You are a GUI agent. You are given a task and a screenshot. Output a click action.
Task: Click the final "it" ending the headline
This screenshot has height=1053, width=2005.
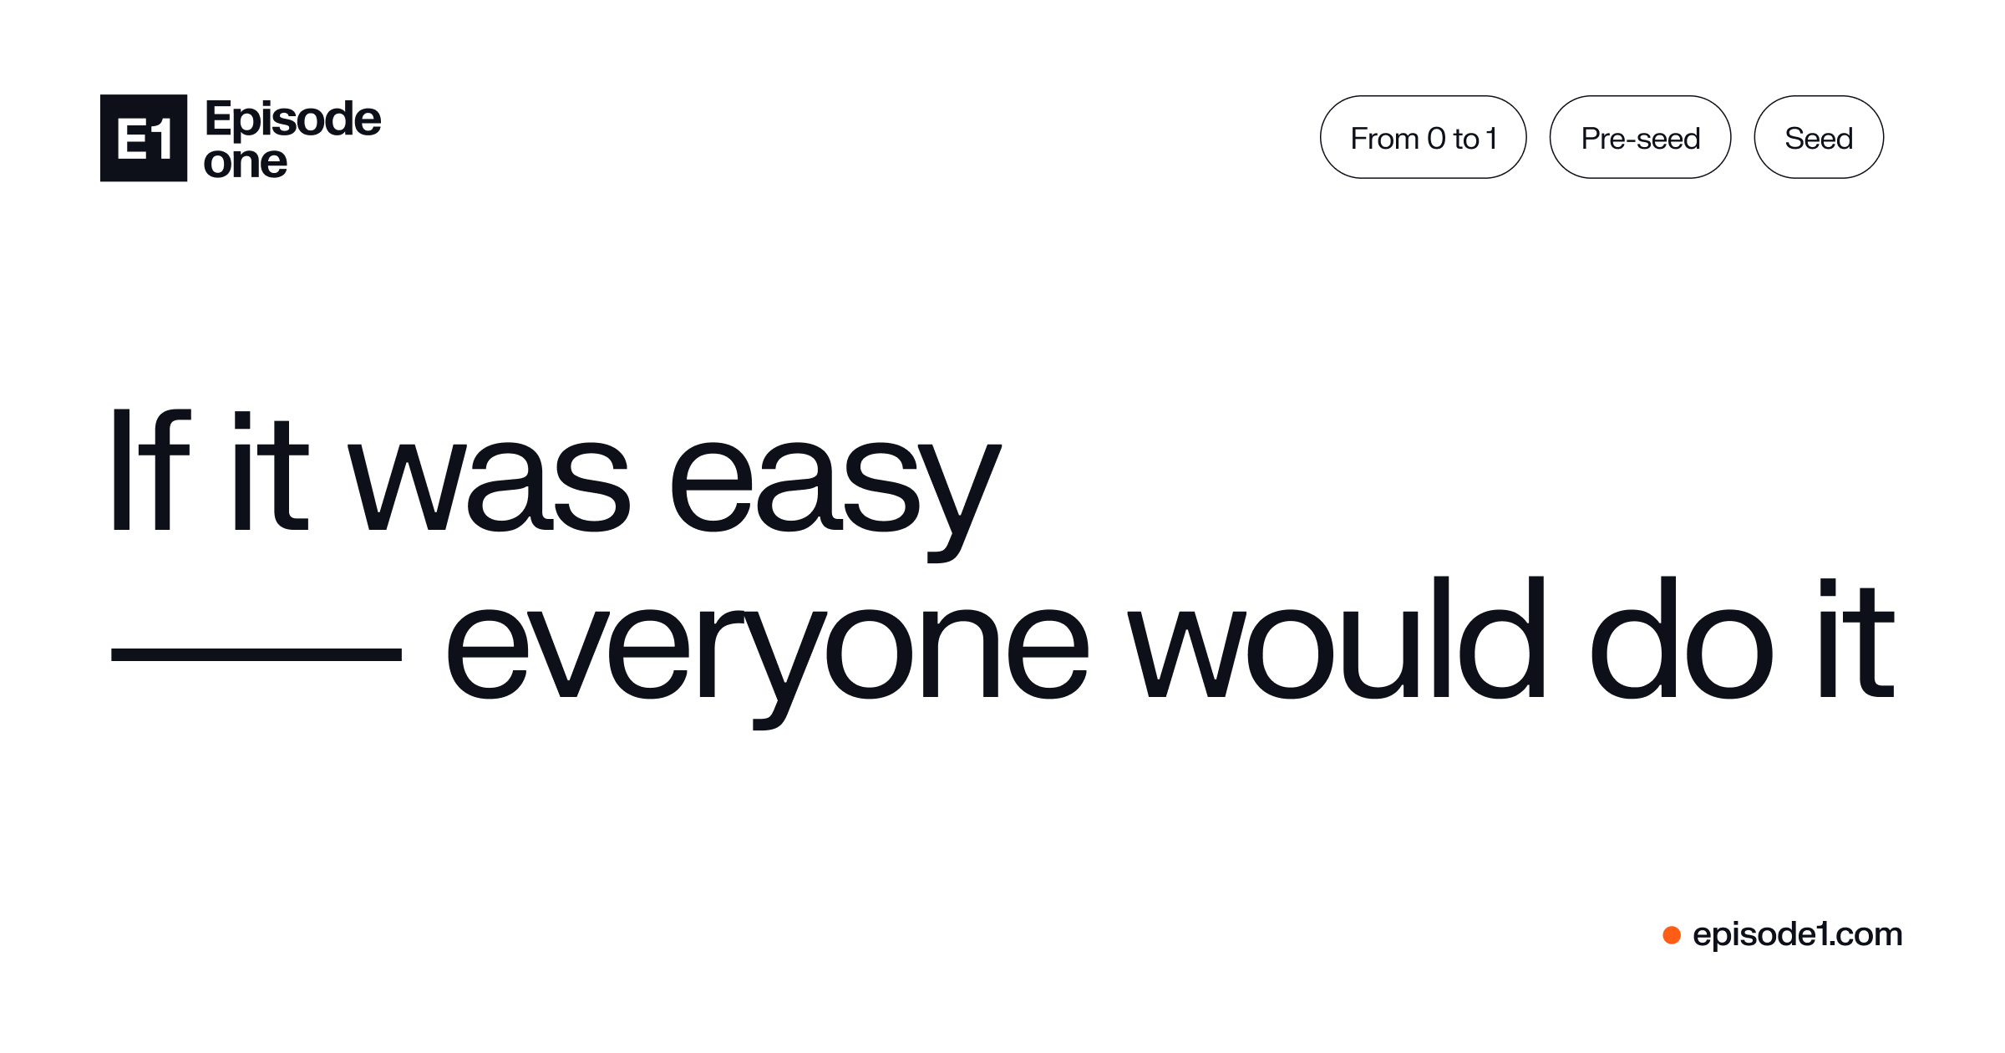1856,638
